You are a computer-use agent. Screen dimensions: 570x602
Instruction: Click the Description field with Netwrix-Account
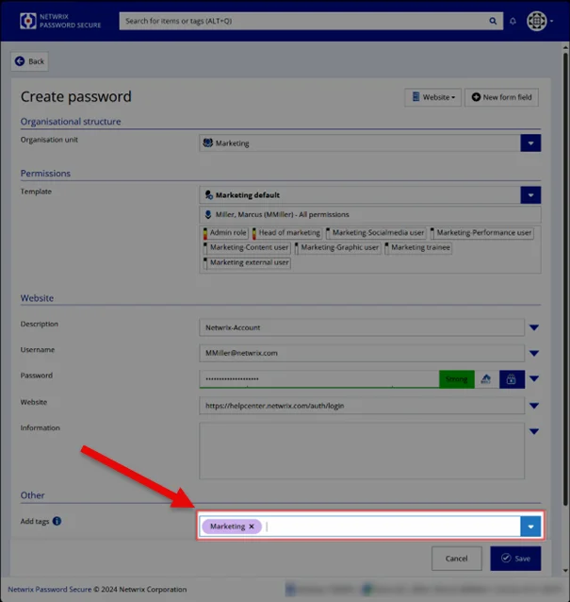click(x=362, y=327)
